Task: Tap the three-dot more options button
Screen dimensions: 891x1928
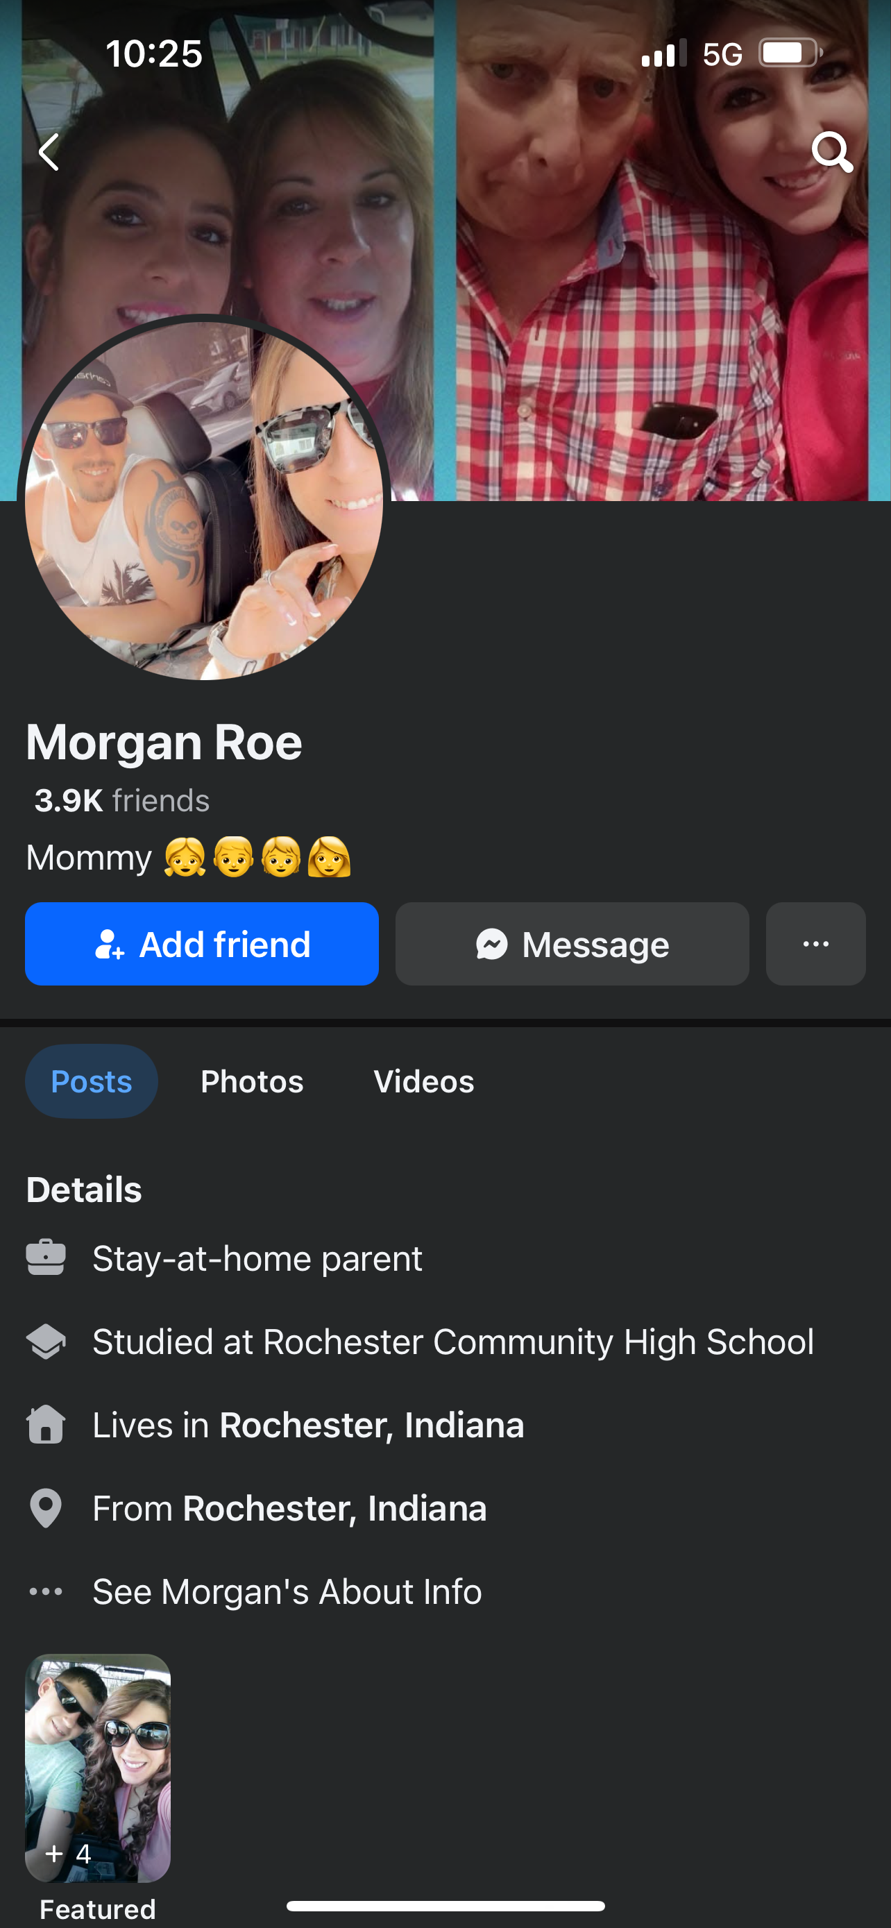Action: click(815, 944)
